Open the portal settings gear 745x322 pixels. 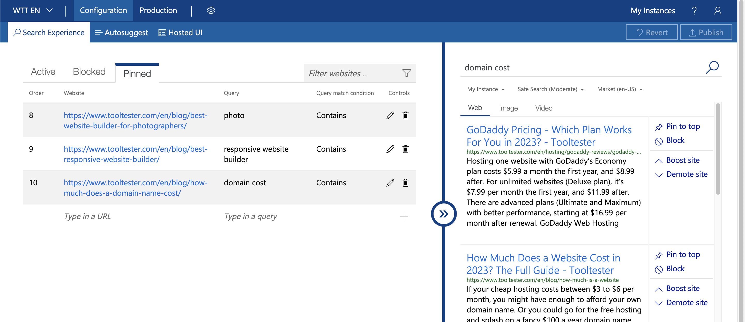coord(211,10)
